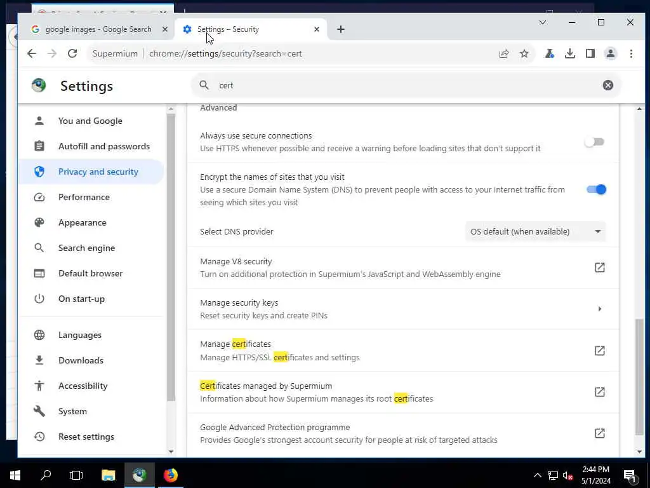Launch Firefox from the taskbar
This screenshot has width=650, height=488.
[x=170, y=475]
